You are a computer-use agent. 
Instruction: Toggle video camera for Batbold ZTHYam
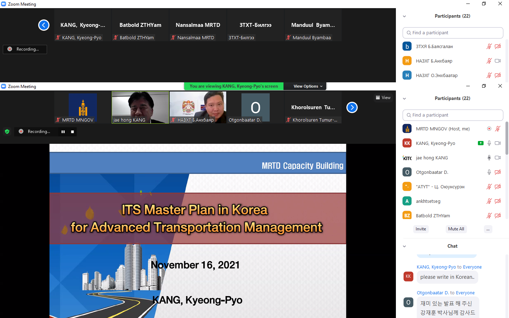click(x=498, y=216)
